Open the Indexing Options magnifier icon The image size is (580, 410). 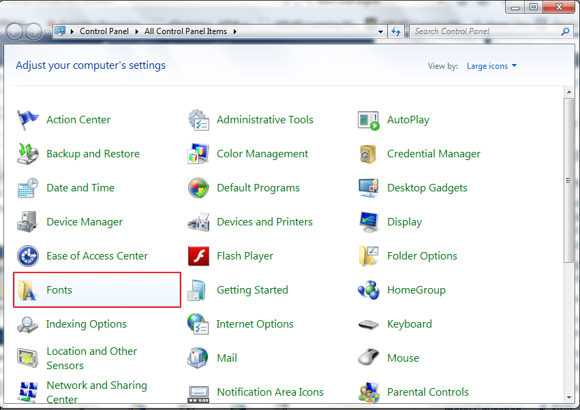tap(27, 324)
